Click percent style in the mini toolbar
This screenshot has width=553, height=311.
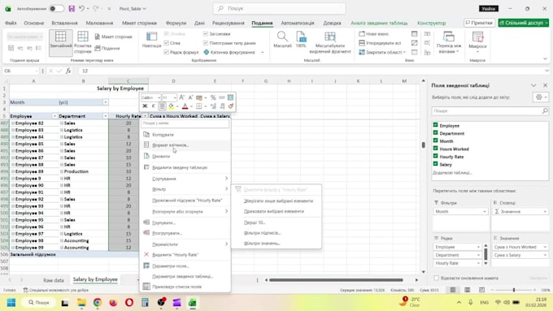(213, 97)
